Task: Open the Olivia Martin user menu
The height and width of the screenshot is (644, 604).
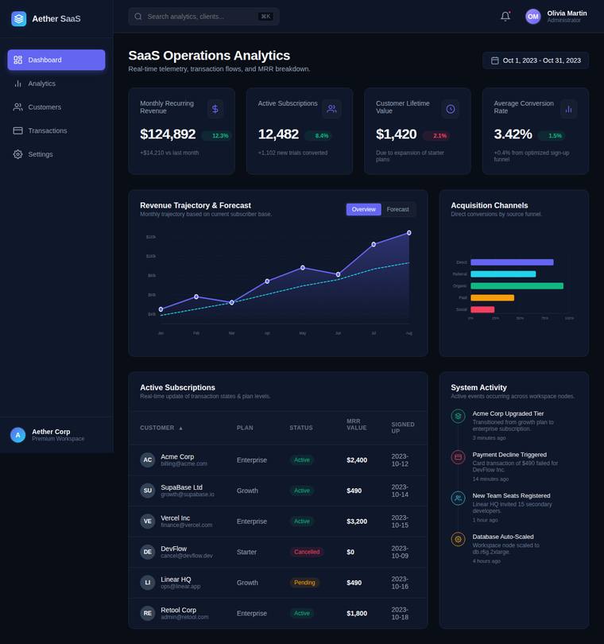Action: click(556, 17)
